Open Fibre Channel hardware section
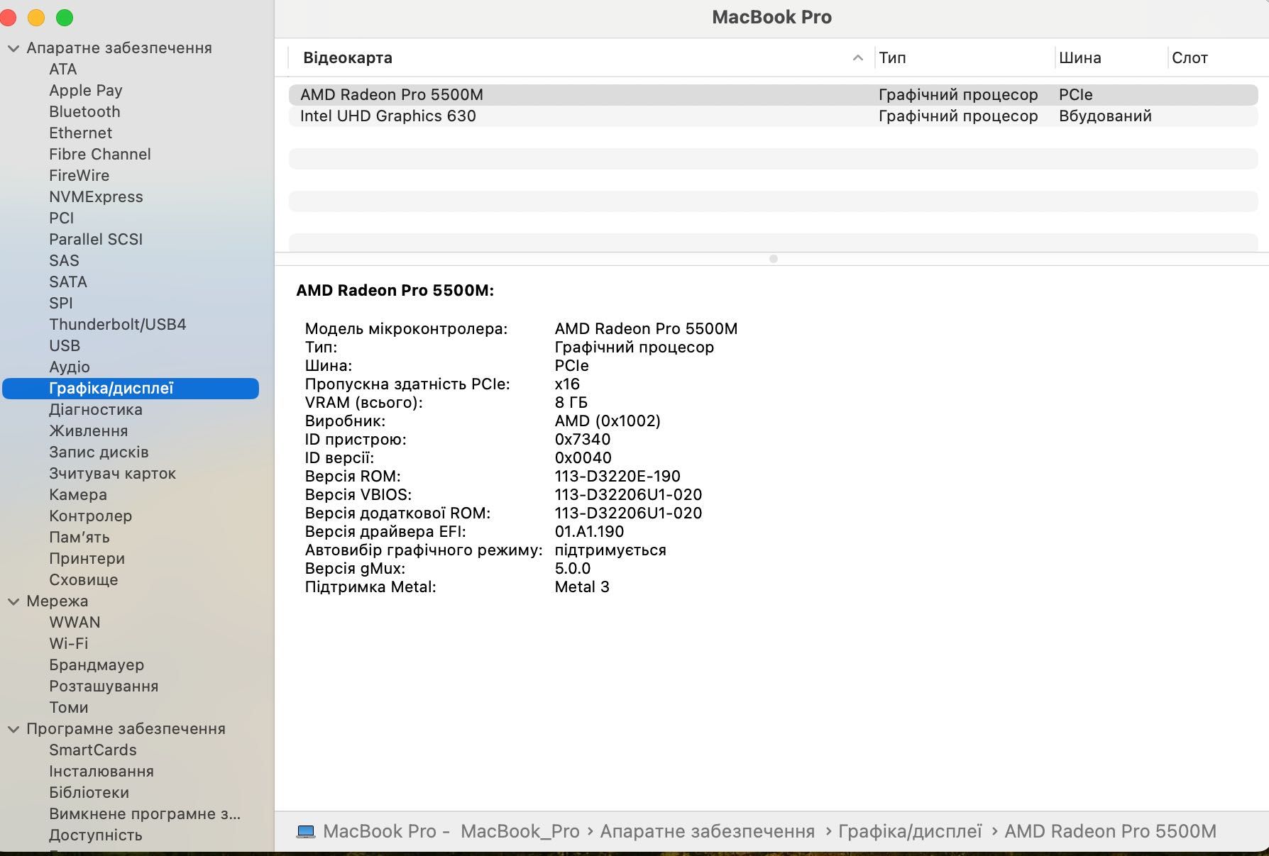The image size is (1269, 856). tap(100, 155)
